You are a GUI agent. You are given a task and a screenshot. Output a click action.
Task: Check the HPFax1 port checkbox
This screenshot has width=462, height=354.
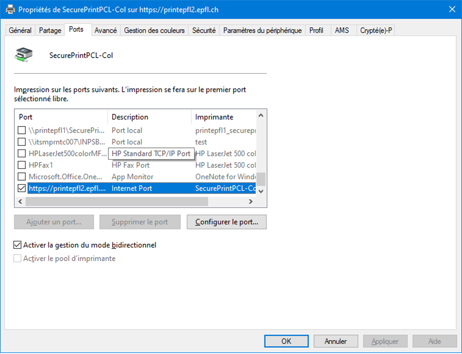click(x=22, y=165)
